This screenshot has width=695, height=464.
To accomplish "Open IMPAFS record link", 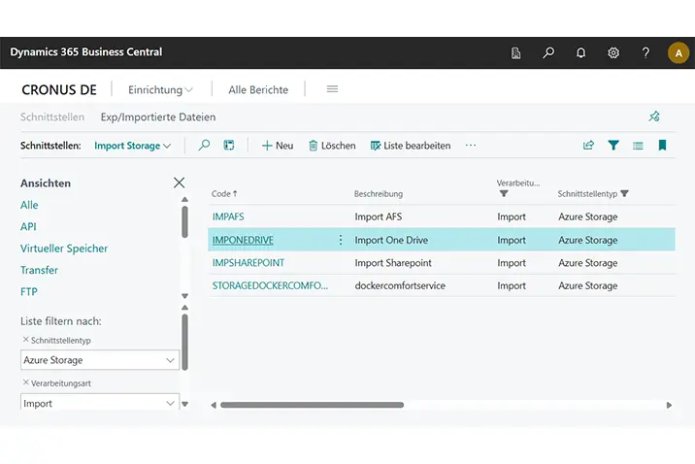I will click(228, 216).
